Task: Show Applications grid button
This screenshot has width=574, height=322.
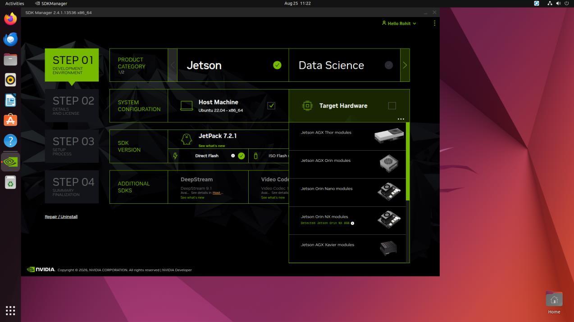Action: click(10, 310)
